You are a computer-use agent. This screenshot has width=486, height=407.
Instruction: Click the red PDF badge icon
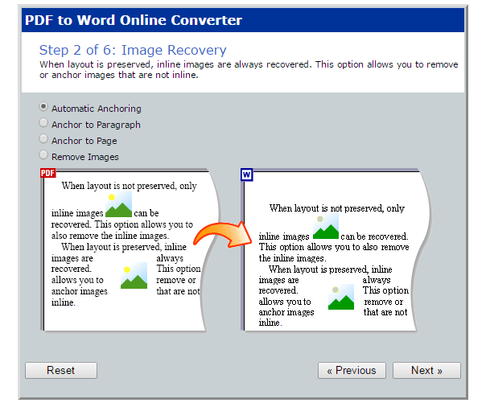click(x=47, y=174)
